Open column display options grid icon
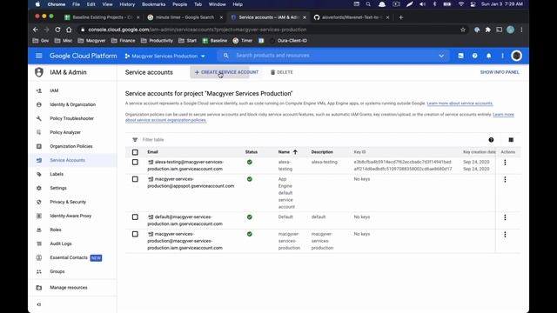The height and width of the screenshot is (313, 557). (511, 140)
